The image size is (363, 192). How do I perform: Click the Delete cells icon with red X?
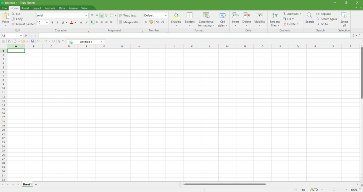point(247,16)
